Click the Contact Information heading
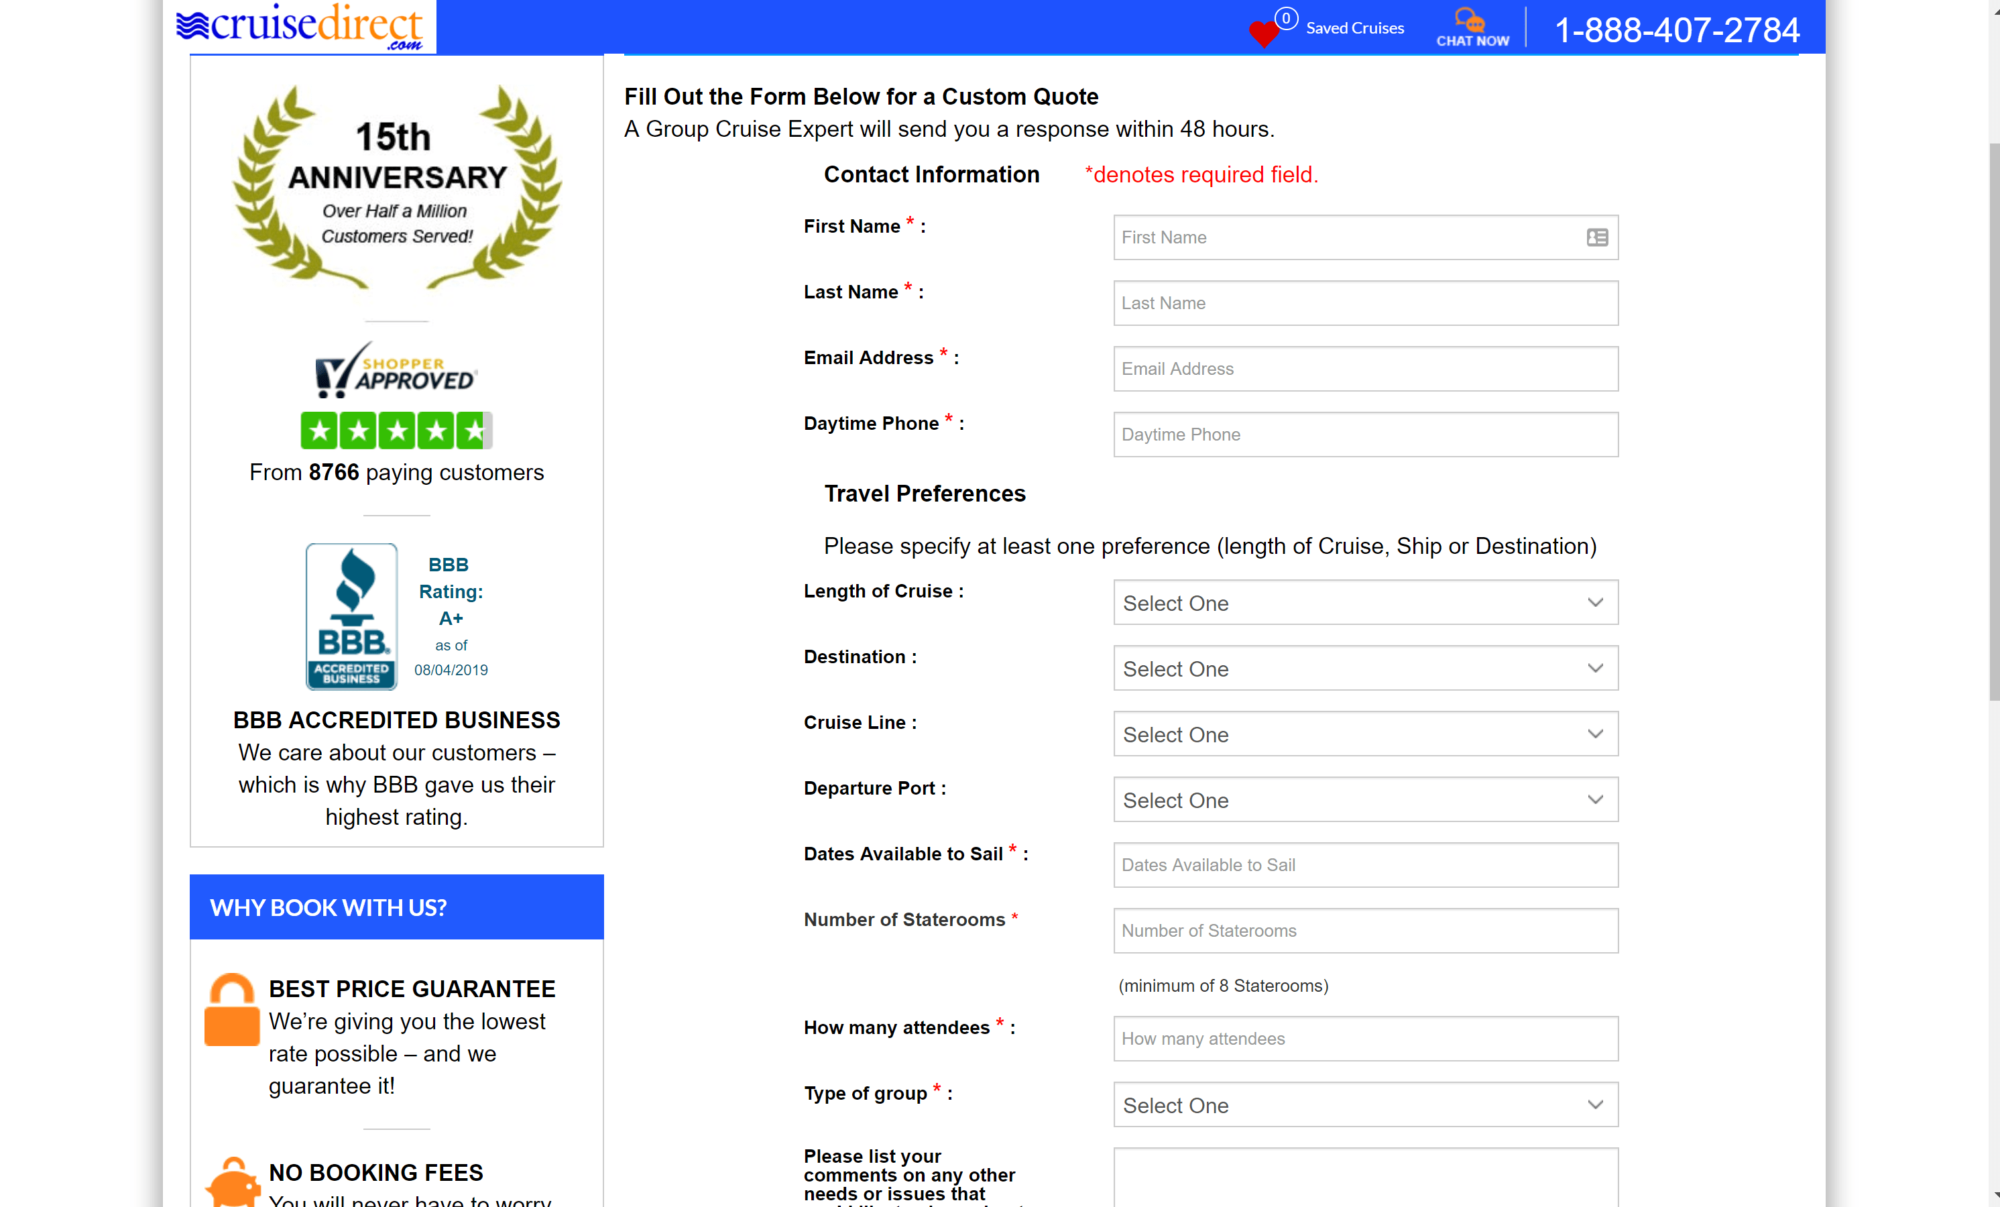2000x1207 pixels. coord(931,174)
